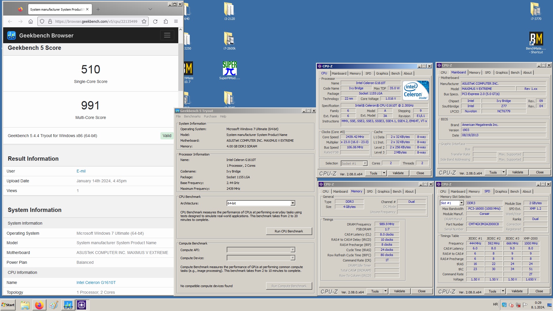Bookmark this page with the star icon

click(x=144, y=21)
